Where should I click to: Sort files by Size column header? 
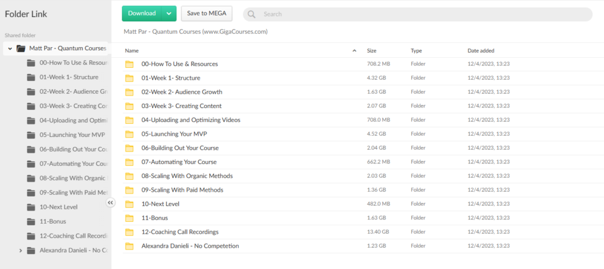click(372, 51)
